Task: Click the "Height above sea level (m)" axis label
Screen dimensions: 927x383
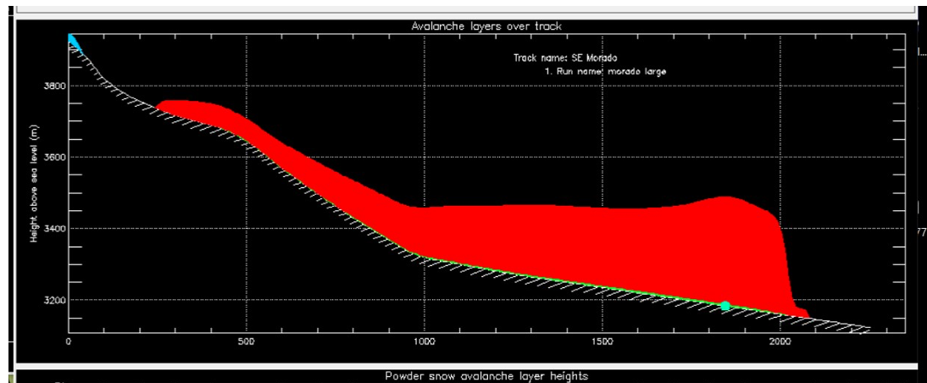Action: pyautogui.click(x=35, y=193)
